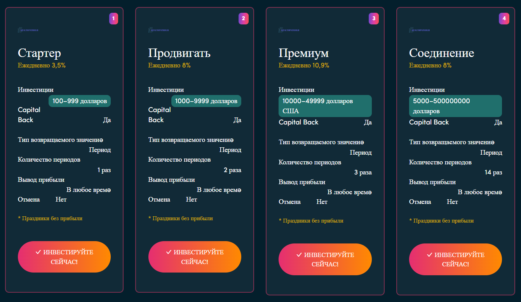Select the 1000–9999 долларов range chip
This screenshot has height=302, width=521.
tap(206, 100)
